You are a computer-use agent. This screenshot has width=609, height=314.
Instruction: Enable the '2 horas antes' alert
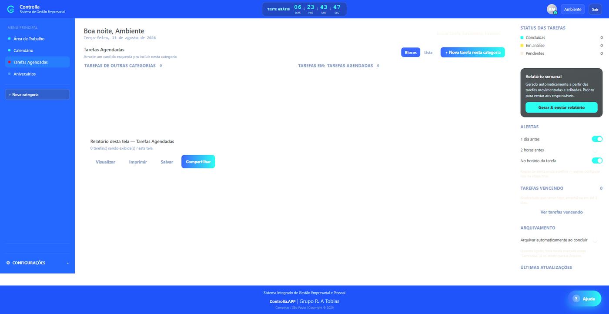(x=597, y=150)
